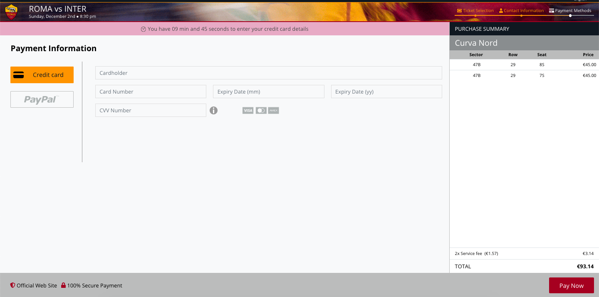Screen dimensions: 599x297
Task: Focus the Expiry Date (yy) field
Action: pos(386,92)
